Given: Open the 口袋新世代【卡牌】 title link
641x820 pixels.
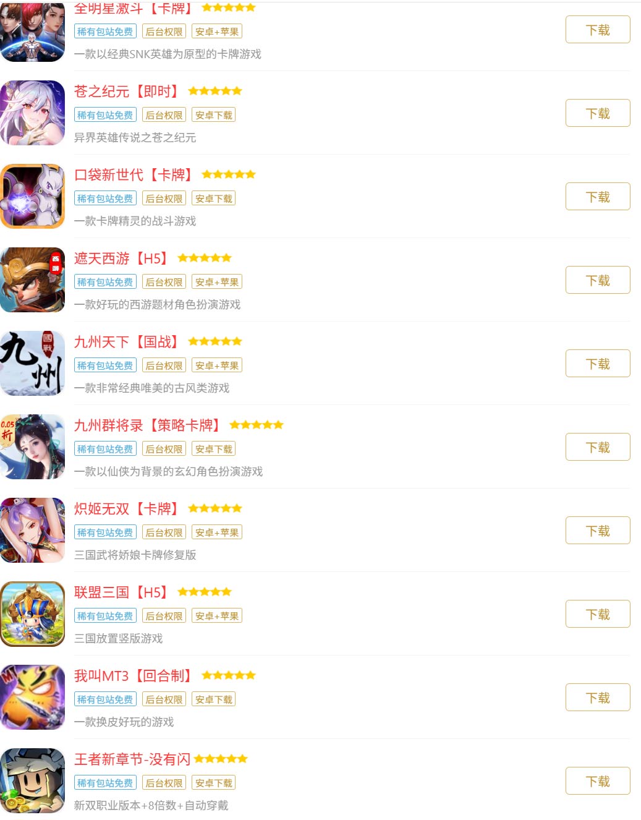Looking at the screenshot, I should 134,175.
